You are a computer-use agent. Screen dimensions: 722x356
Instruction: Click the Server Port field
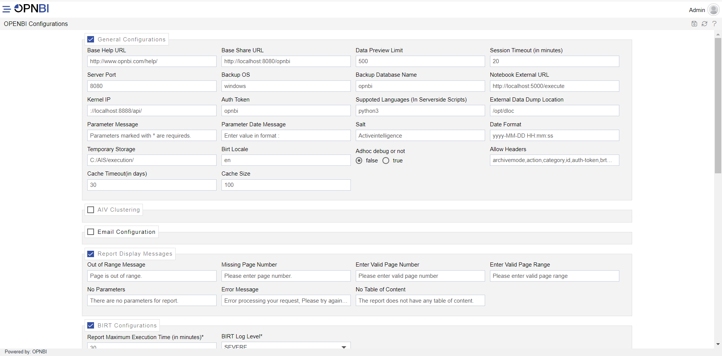pyautogui.click(x=152, y=86)
